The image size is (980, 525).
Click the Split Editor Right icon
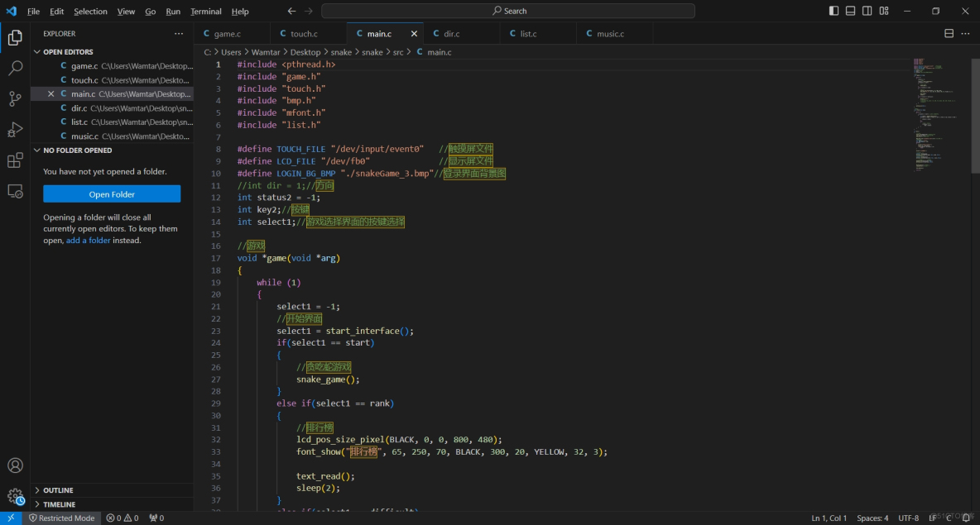pyautogui.click(x=949, y=34)
